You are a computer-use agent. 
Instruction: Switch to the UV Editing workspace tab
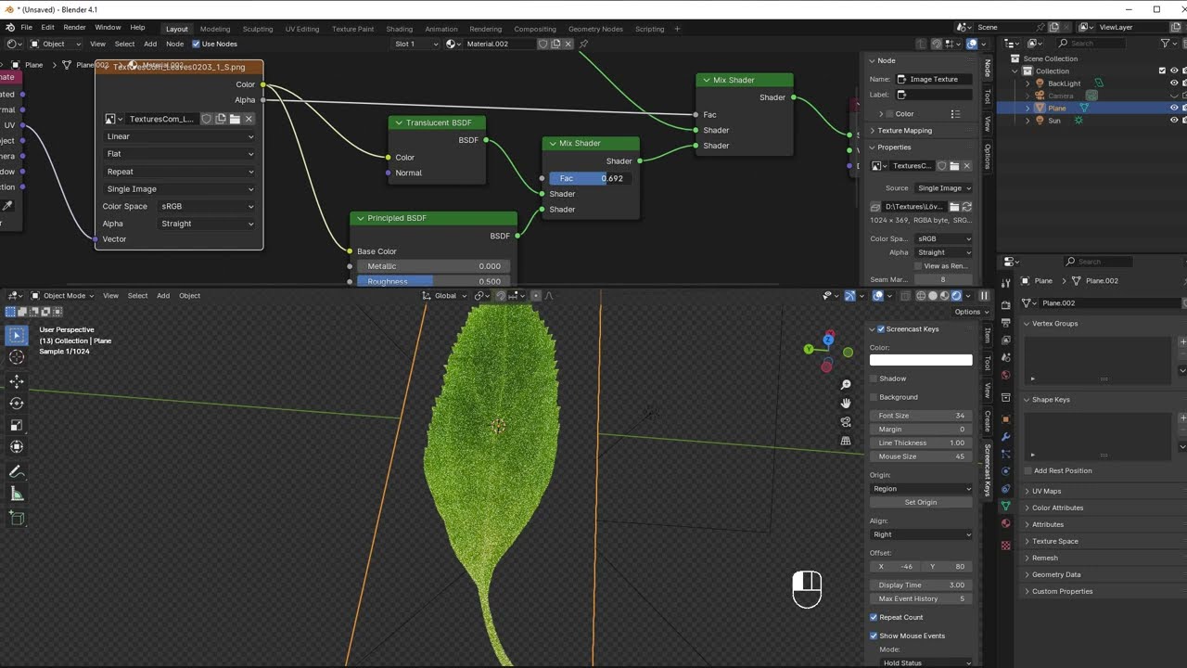coord(301,29)
